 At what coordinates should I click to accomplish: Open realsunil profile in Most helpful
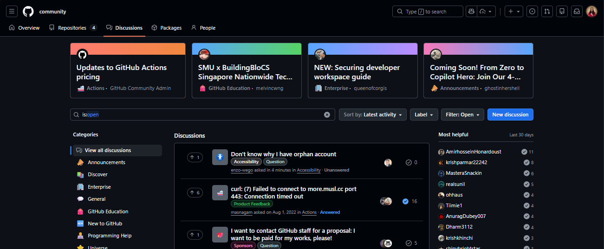455,184
